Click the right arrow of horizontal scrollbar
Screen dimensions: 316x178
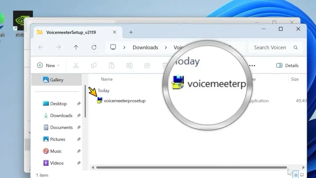[x=304, y=168]
